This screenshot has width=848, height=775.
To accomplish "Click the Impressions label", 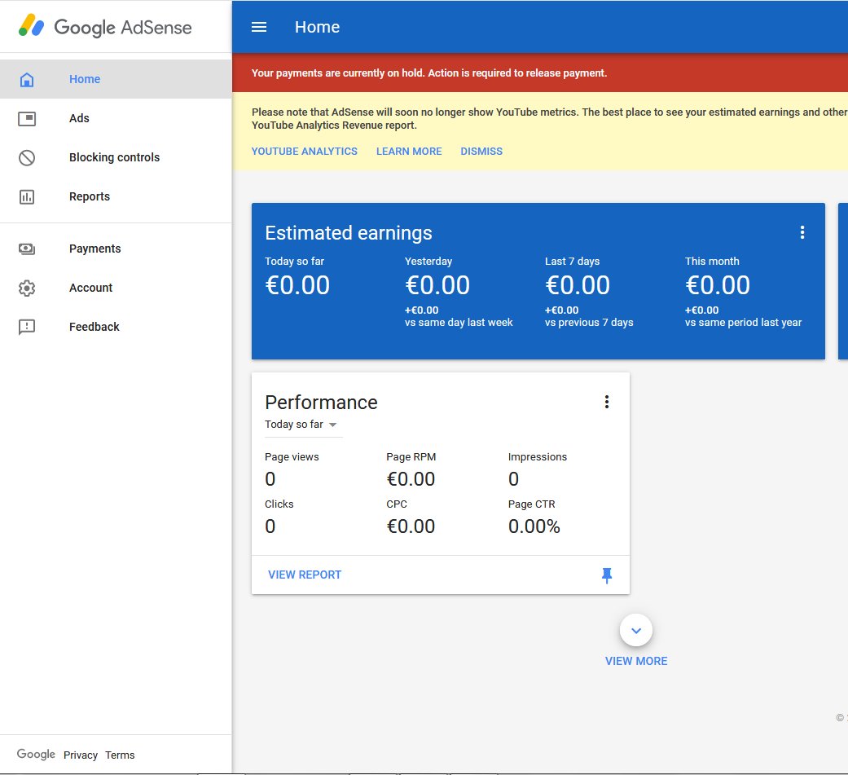I will (x=538, y=457).
